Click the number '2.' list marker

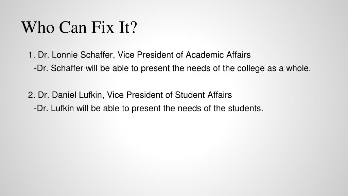point(32,95)
